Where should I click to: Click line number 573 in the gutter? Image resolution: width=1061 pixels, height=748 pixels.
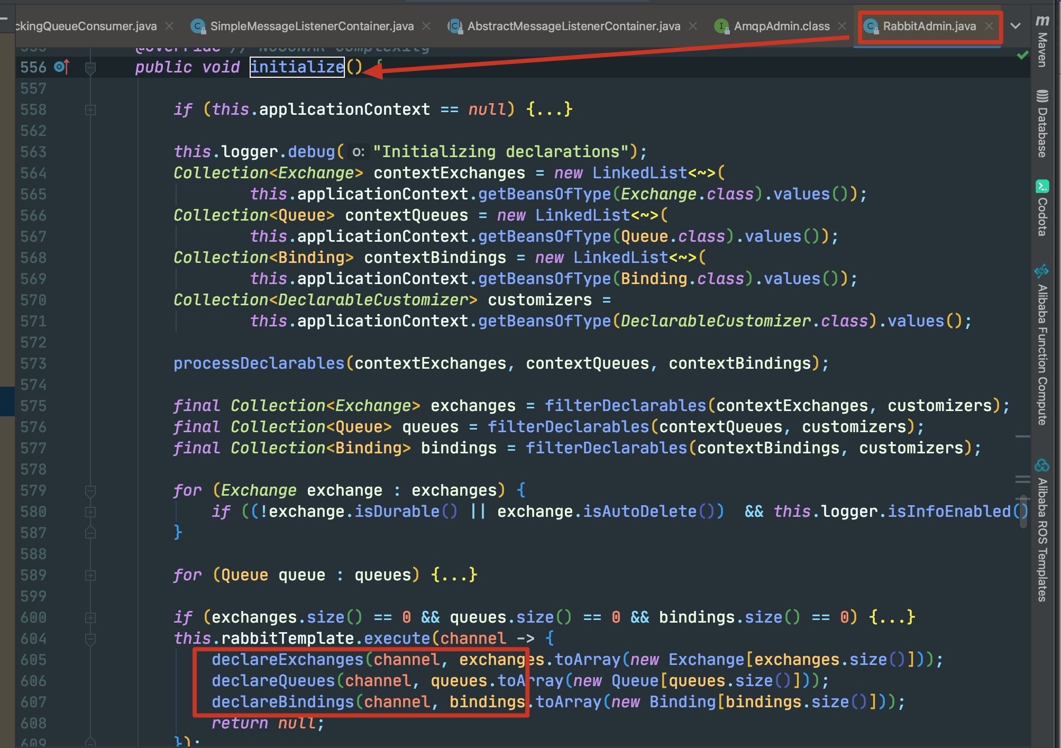point(33,363)
